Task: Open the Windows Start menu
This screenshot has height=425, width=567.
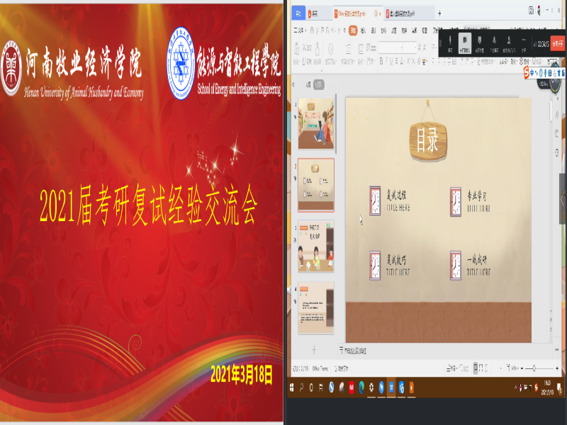Action: [x=291, y=387]
